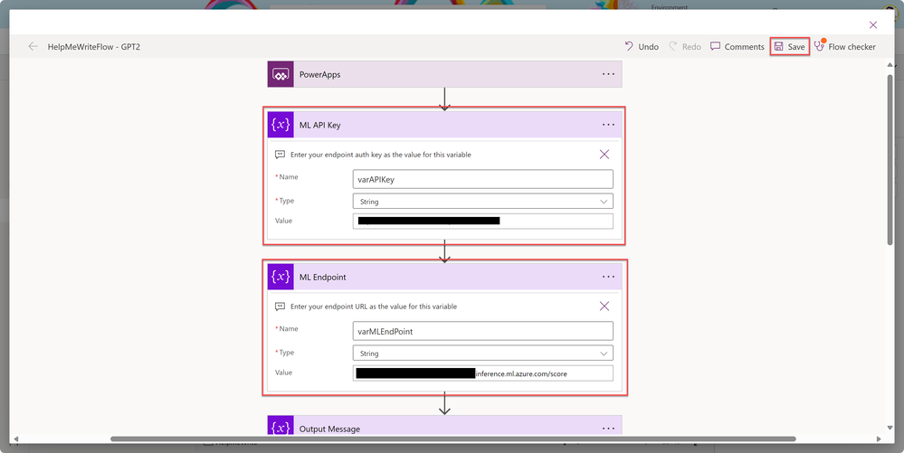The image size is (904, 453).
Task: Expand the PowerApps trigger header
Action: pos(444,74)
